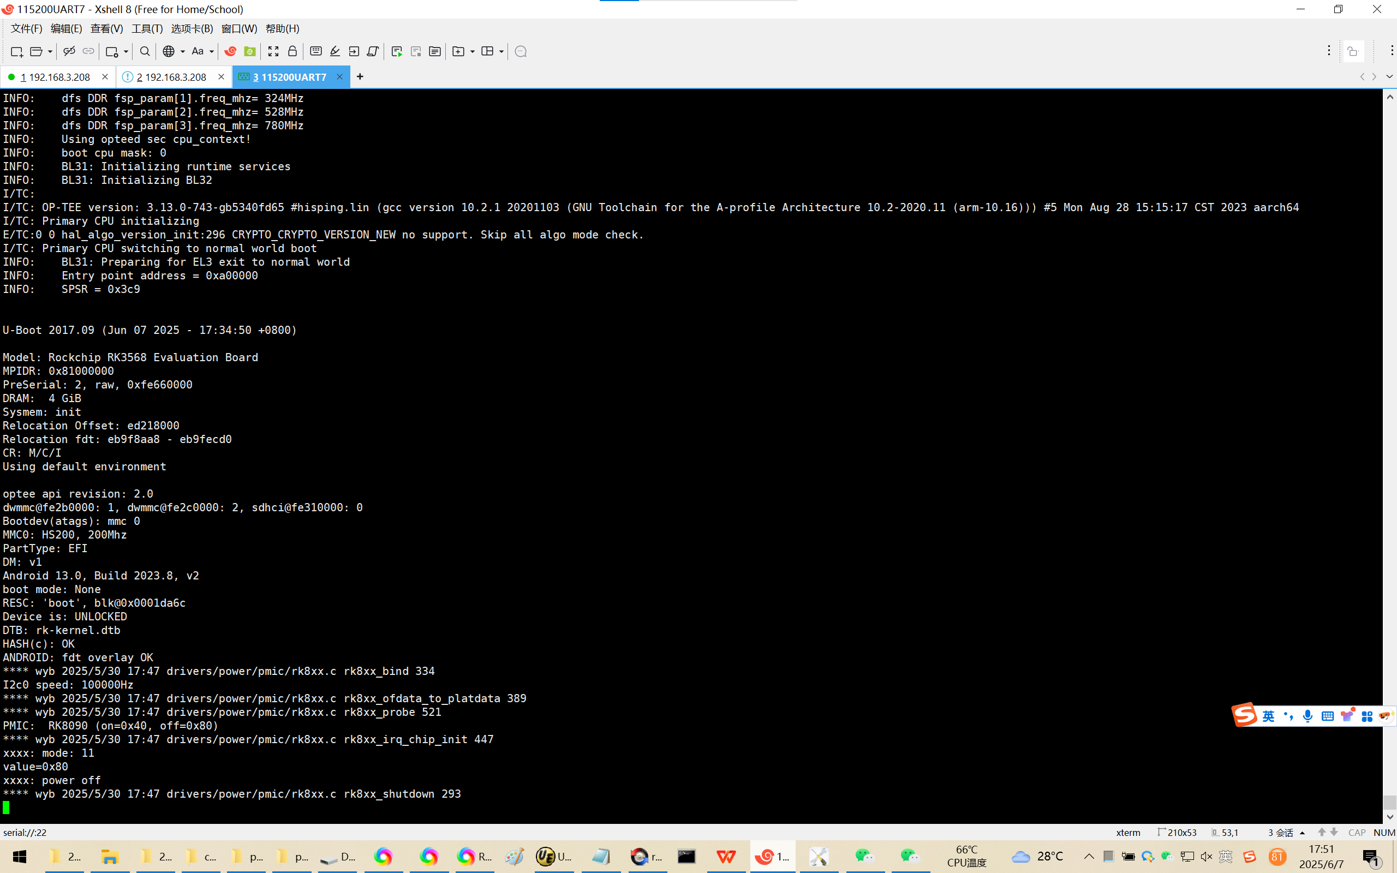Open the compose keyboard icon
The height and width of the screenshot is (873, 1397).
(x=316, y=51)
